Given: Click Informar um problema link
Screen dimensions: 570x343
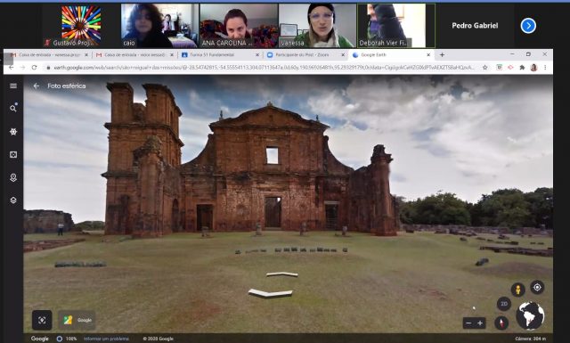Looking at the screenshot, I should click(x=106, y=339).
